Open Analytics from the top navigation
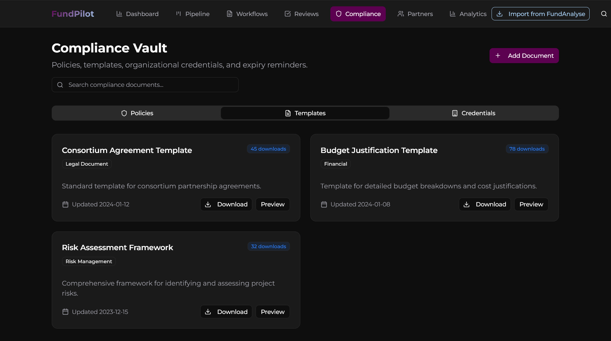Image resolution: width=611 pixels, height=341 pixels. click(468, 14)
